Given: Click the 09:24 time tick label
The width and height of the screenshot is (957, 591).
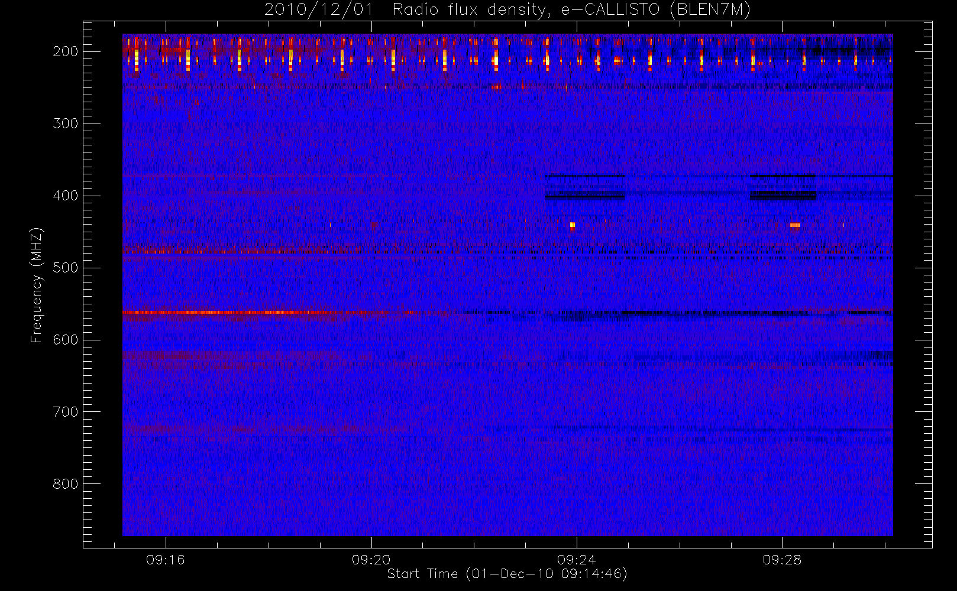Looking at the screenshot, I should (x=577, y=560).
